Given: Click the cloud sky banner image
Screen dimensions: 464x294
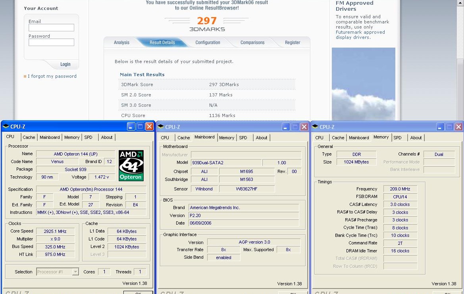Looking at the screenshot, I should [364, 84].
